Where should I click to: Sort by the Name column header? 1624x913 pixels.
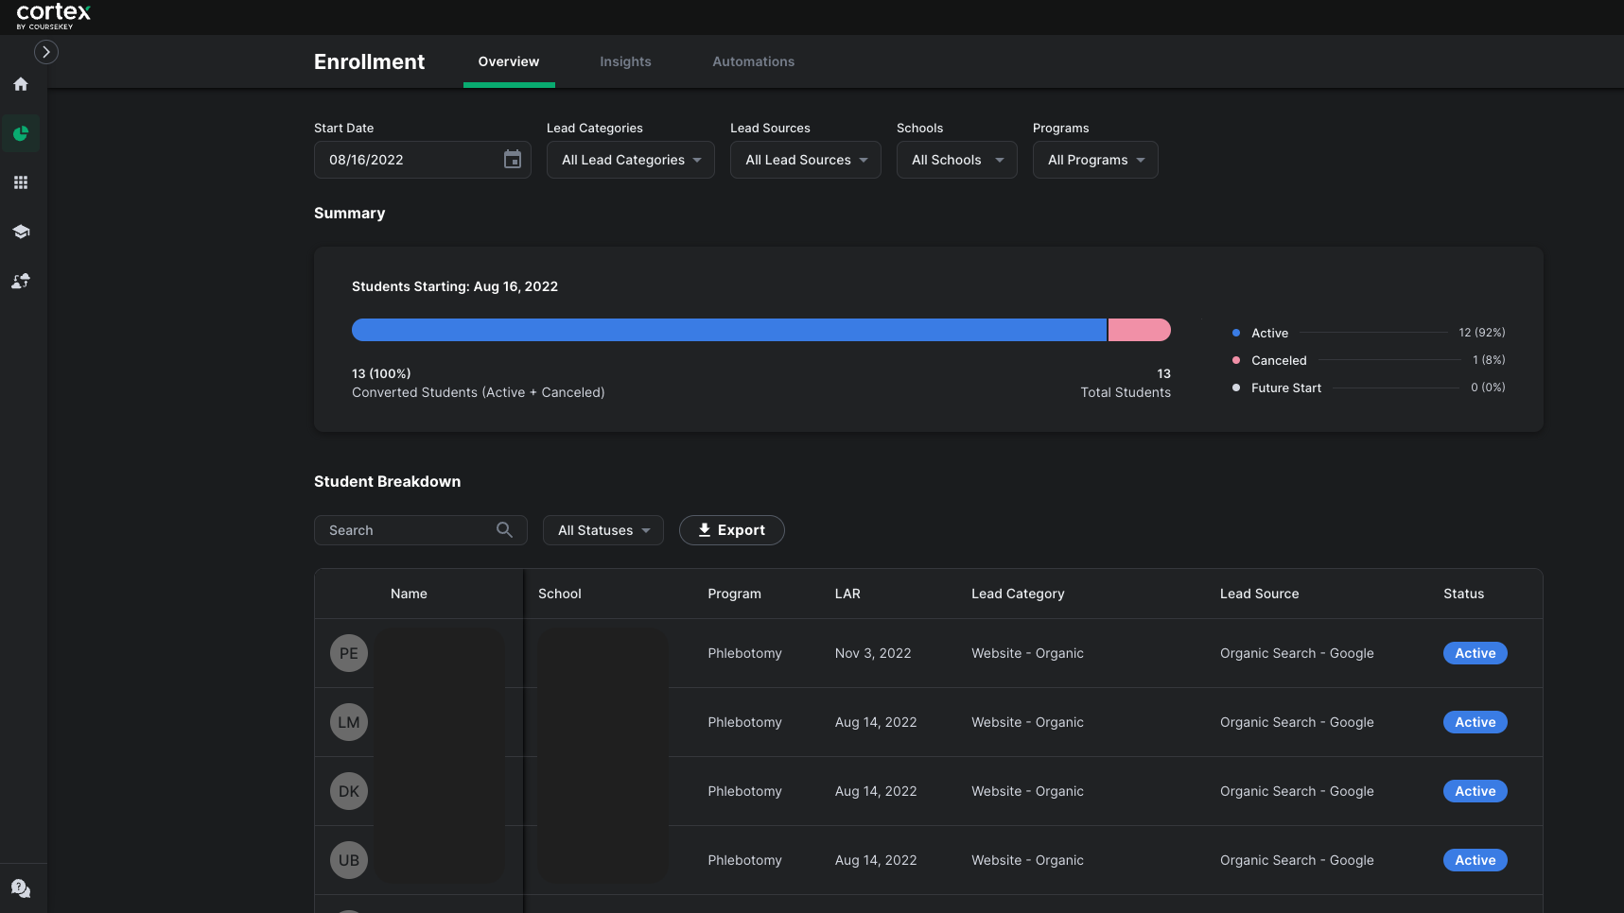point(409,594)
